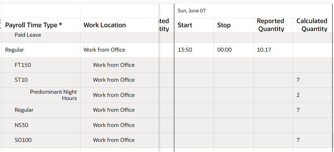
Task: Click the vertical divider between frozen columns
Action: 159,78
